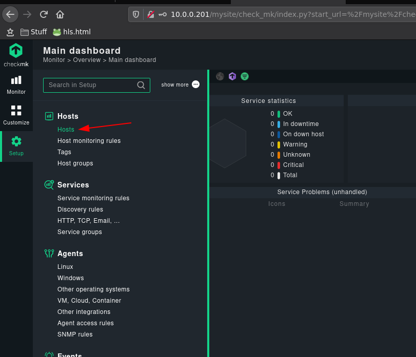This screenshot has height=357, width=416.
Task: Toggle show more in Setup menu
Action: (181, 85)
